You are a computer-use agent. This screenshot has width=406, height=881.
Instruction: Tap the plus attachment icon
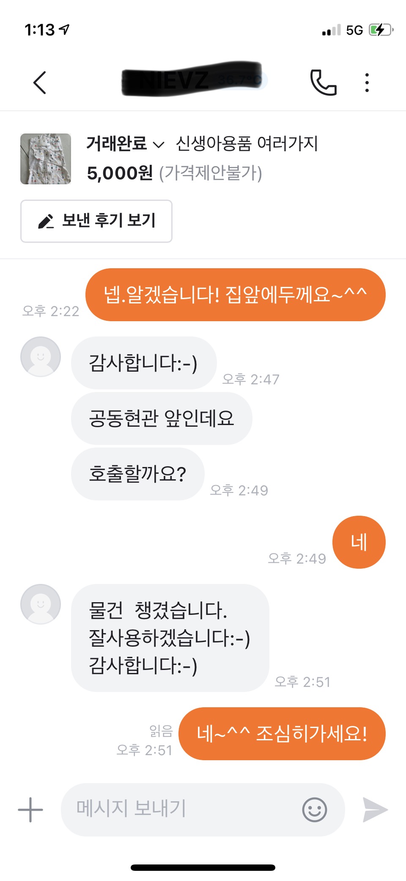pos(30,809)
